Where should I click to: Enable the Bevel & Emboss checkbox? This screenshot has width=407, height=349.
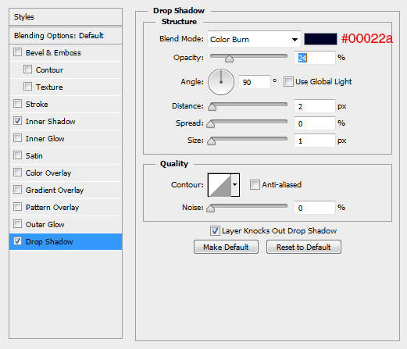[17, 52]
